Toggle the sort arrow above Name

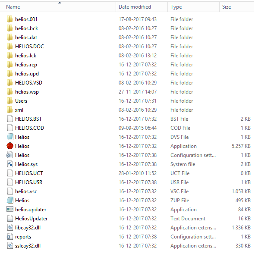click(x=60, y=3)
